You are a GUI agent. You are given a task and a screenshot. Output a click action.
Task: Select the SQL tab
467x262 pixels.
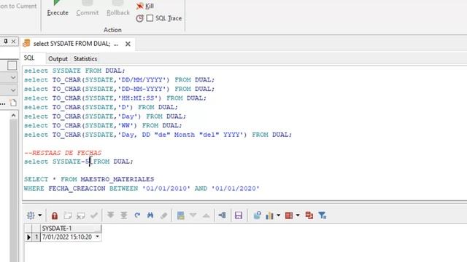[29, 58]
